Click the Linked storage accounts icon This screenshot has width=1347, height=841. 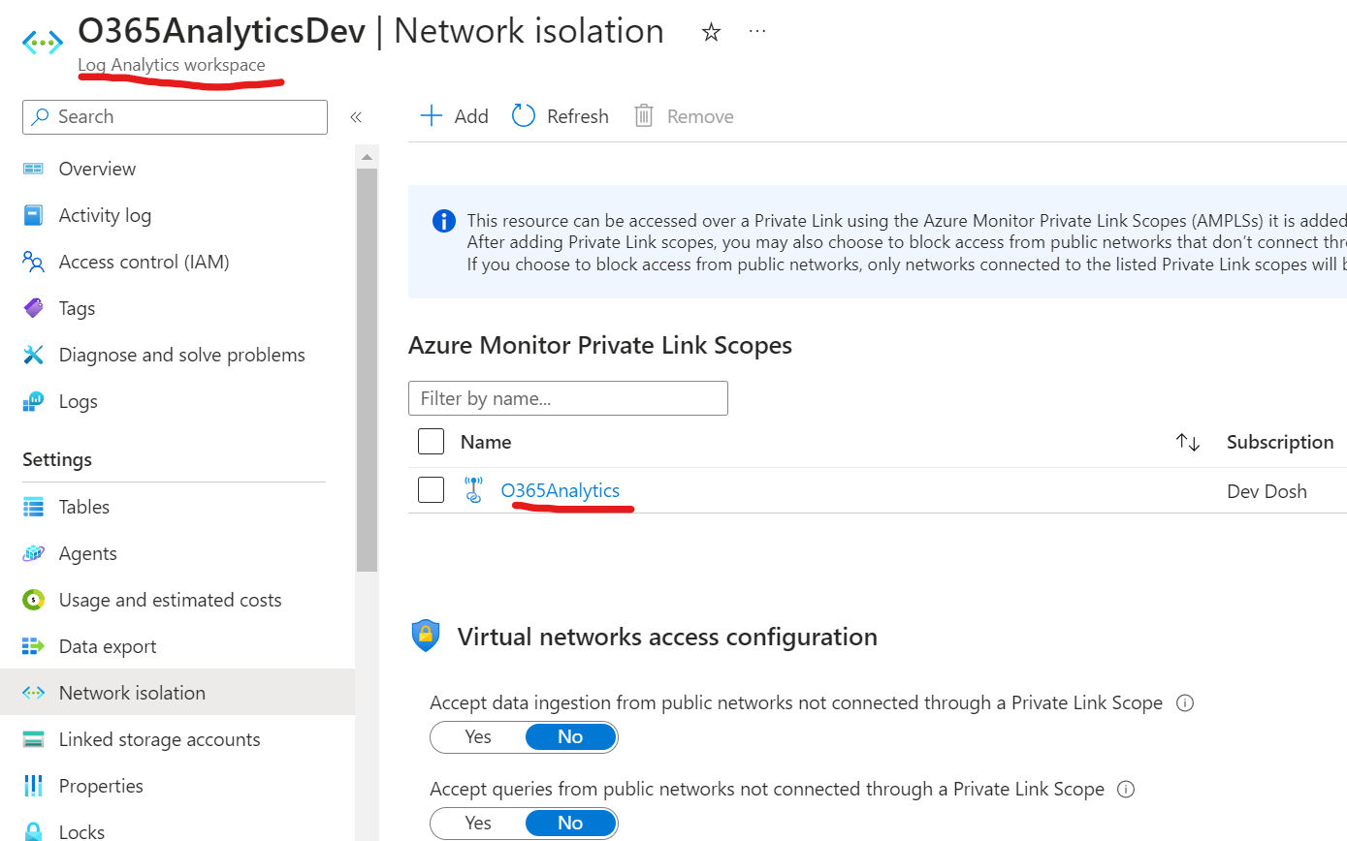34,739
